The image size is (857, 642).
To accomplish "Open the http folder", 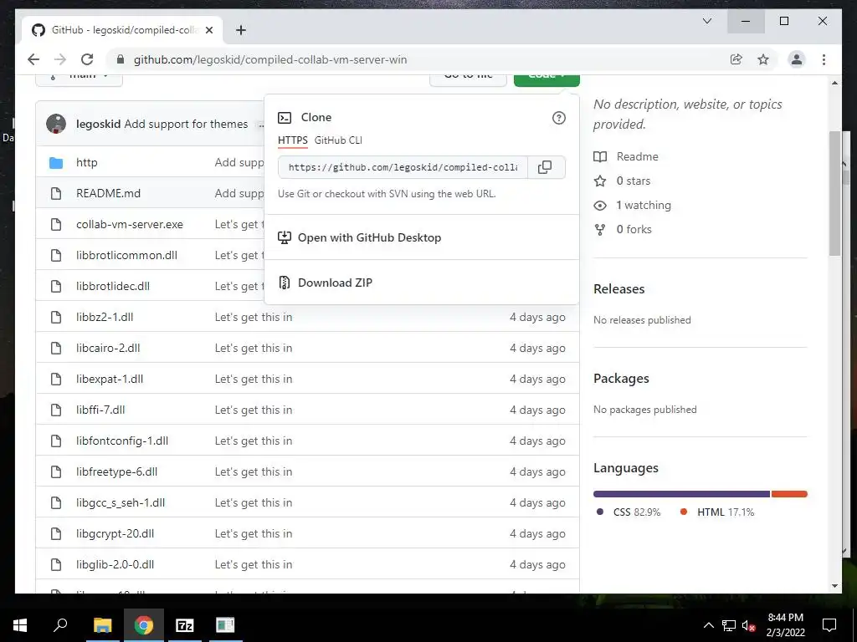I will (x=87, y=163).
